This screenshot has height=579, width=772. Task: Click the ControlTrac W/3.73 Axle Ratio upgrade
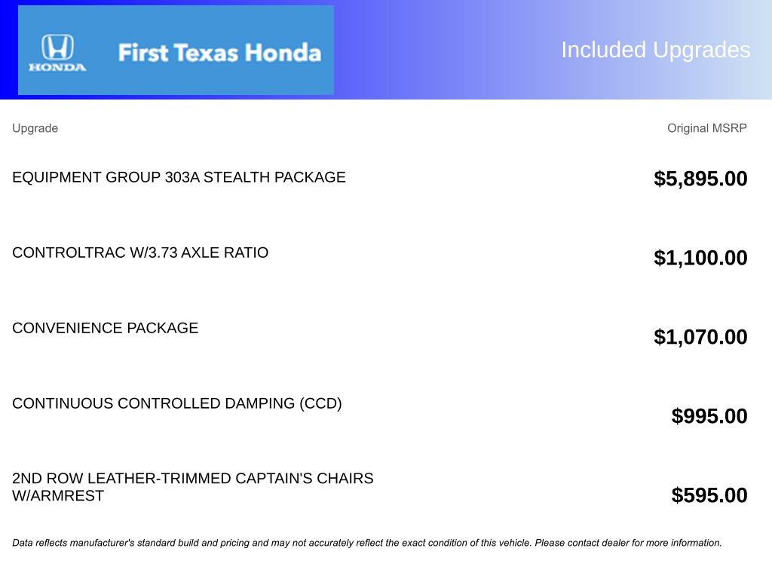tap(140, 253)
